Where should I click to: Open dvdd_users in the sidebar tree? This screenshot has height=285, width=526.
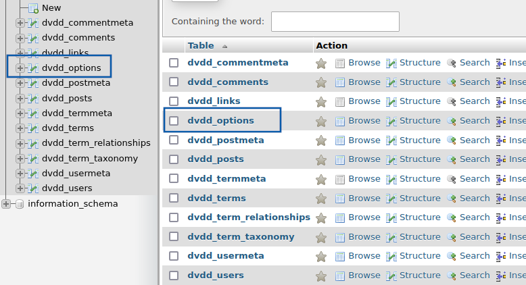(67, 188)
